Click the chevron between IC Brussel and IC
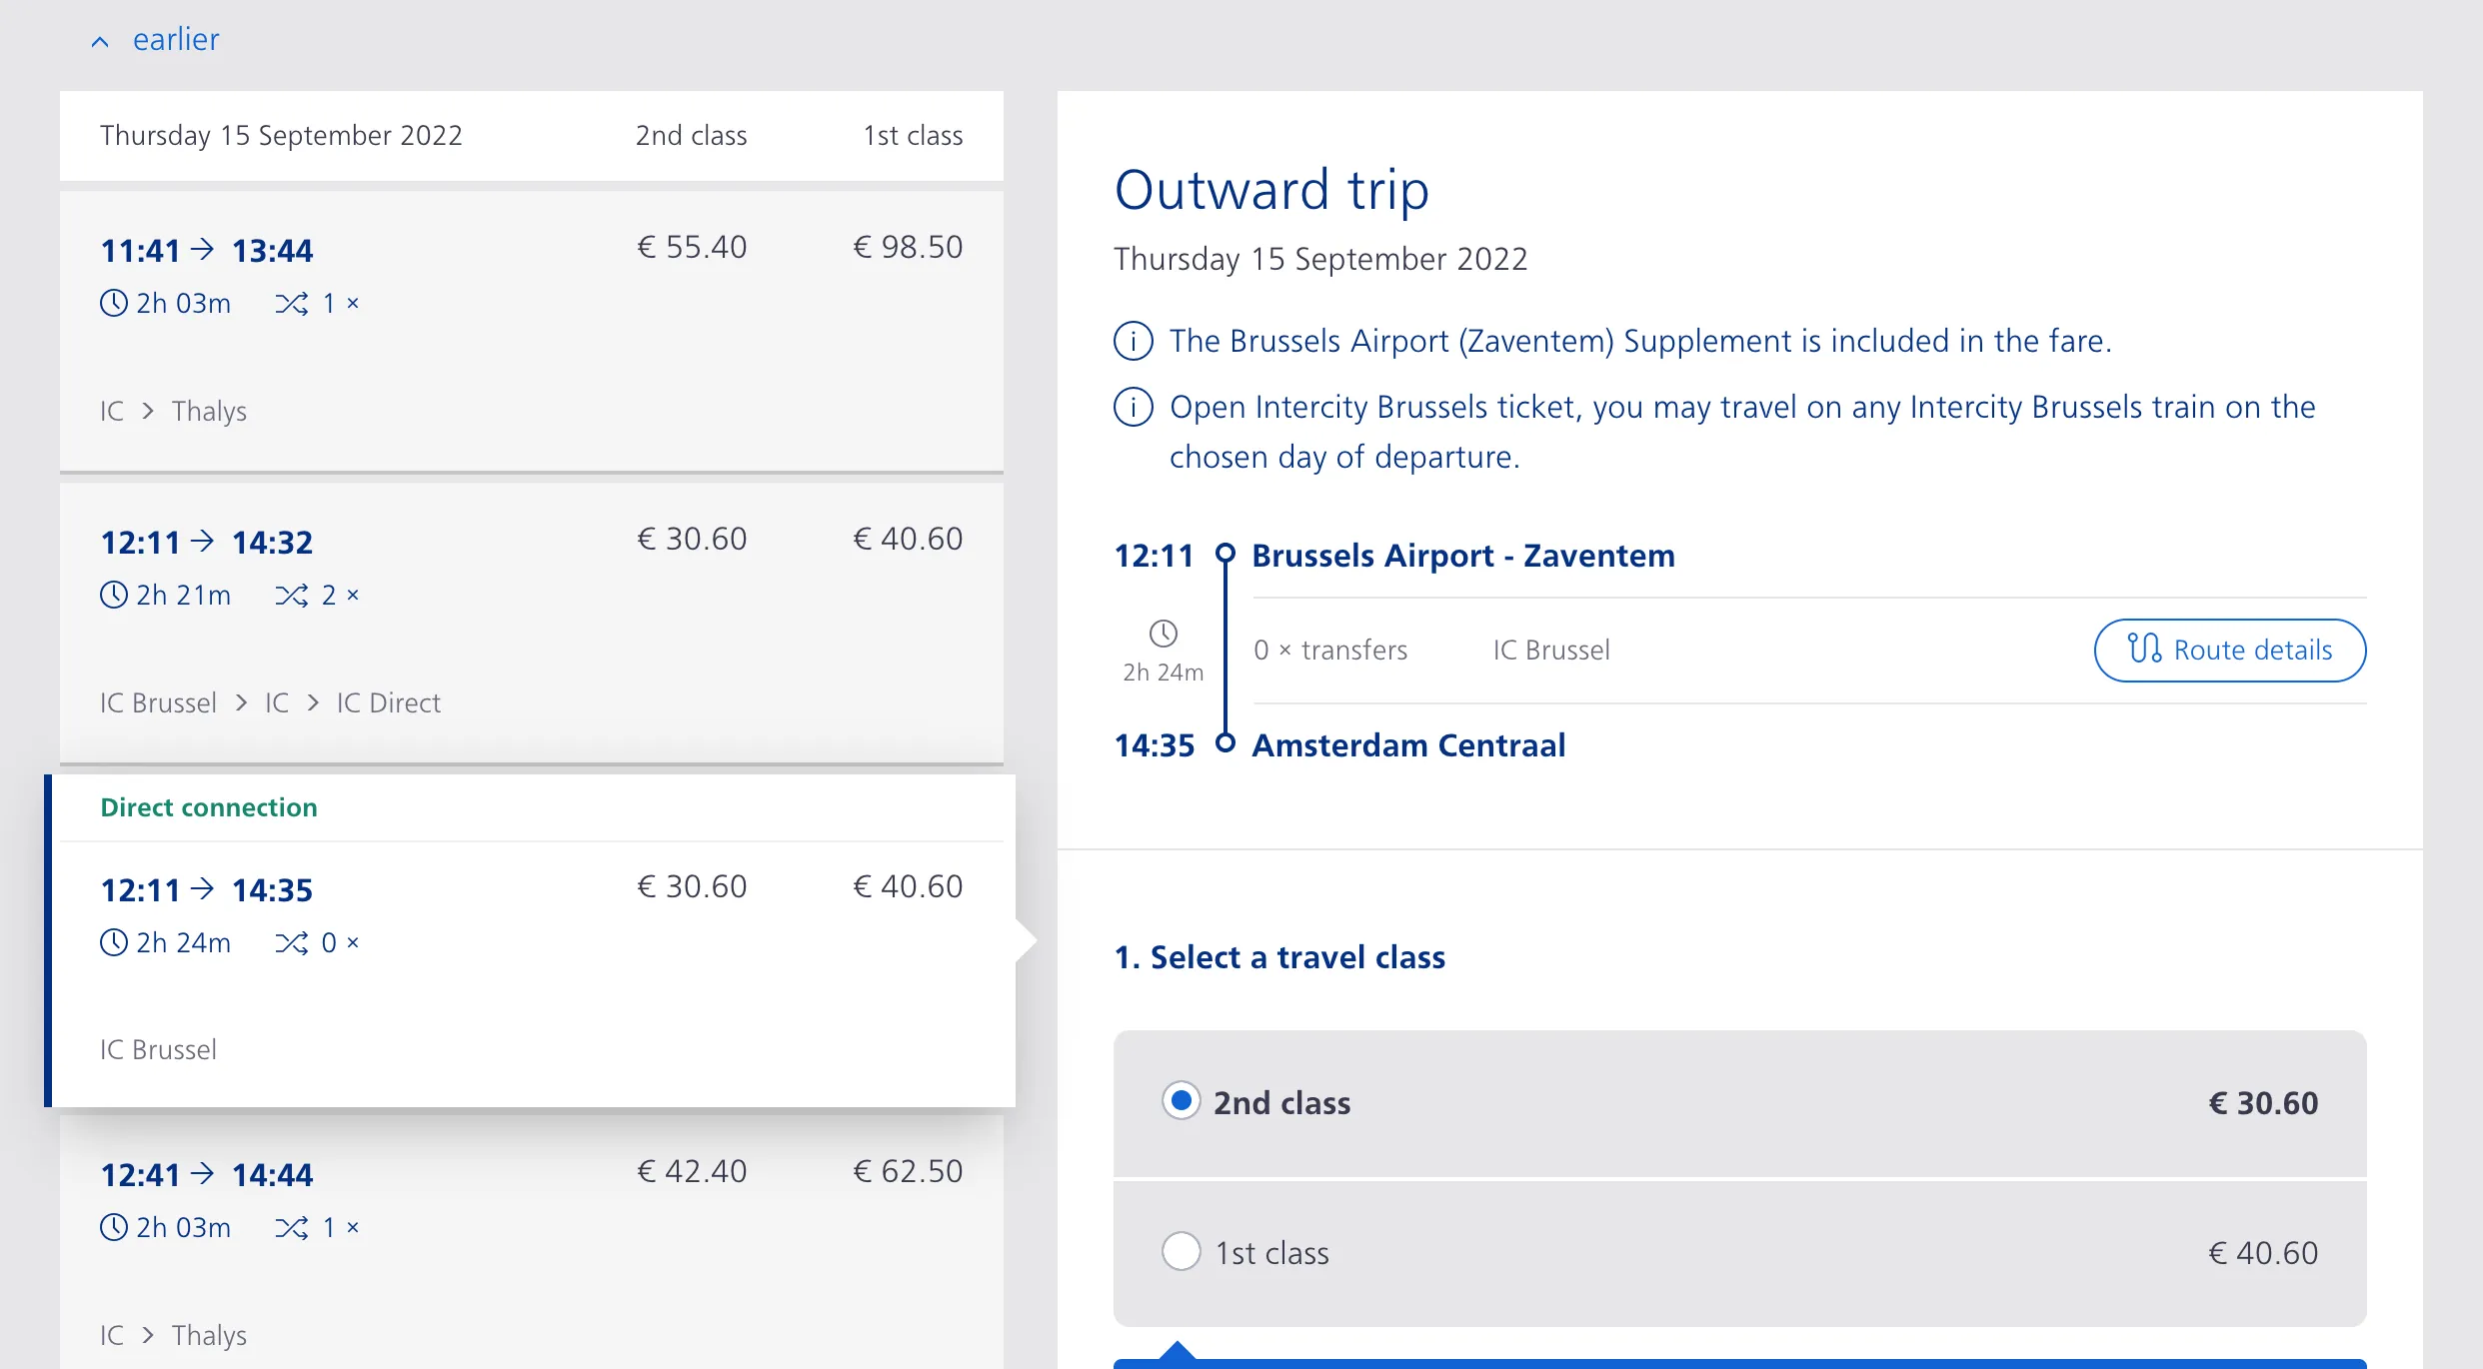The height and width of the screenshot is (1369, 2483). pyautogui.click(x=241, y=702)
